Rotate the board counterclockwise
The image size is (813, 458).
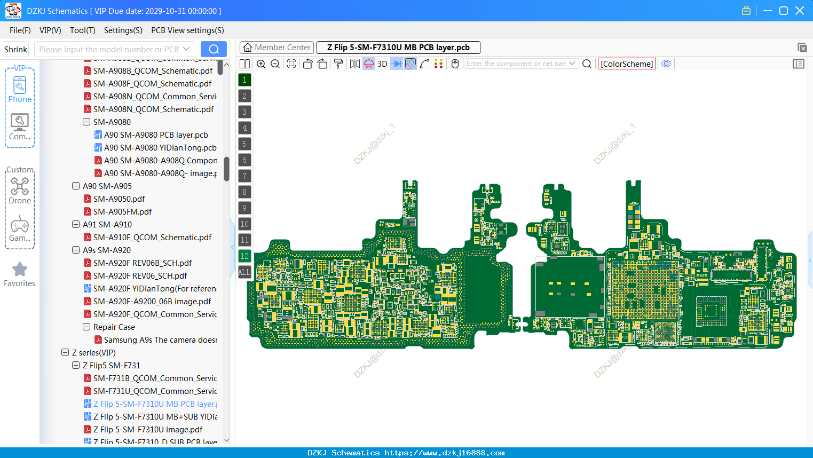pos(307,64)
